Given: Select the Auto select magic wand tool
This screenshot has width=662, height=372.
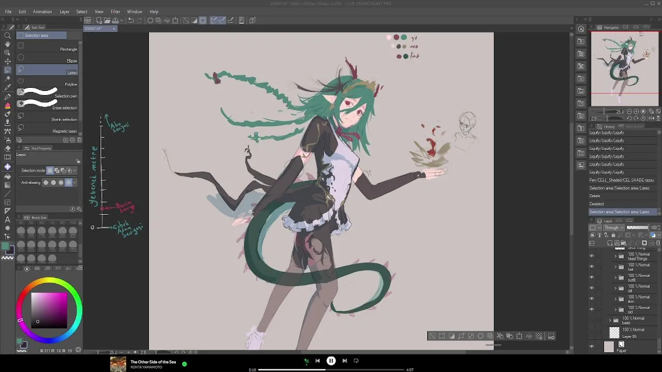Looking at the screenshot, I should coord(7,79).
